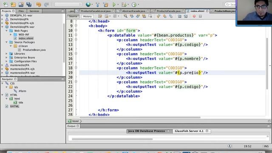The height and width of the screenshot is (153, 272).
Task: Select the title node in Navigator
Action: coord(21,102)
